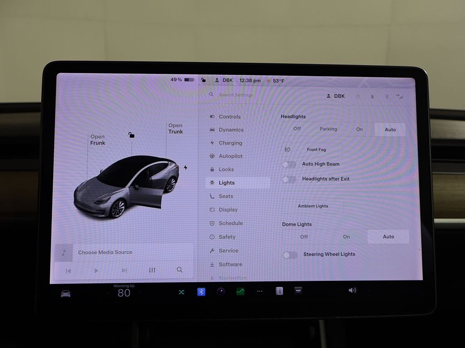Select Autopilot in the settings sidebar

[230, 156]
